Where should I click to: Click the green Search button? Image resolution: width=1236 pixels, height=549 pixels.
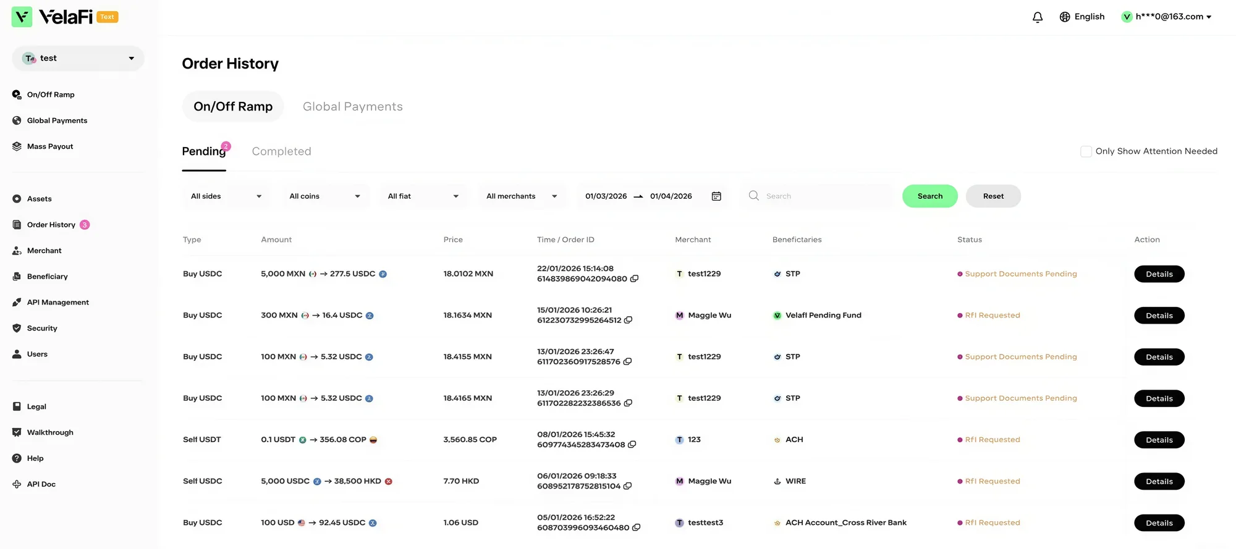pos(930,196)
